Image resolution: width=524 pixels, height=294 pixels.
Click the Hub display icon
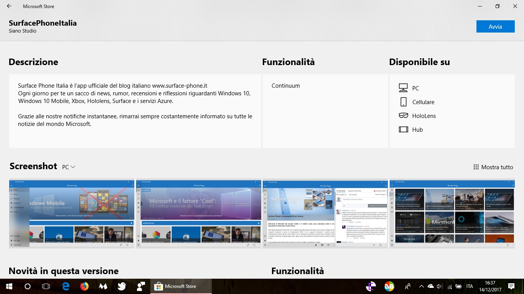tap(403, 129)
